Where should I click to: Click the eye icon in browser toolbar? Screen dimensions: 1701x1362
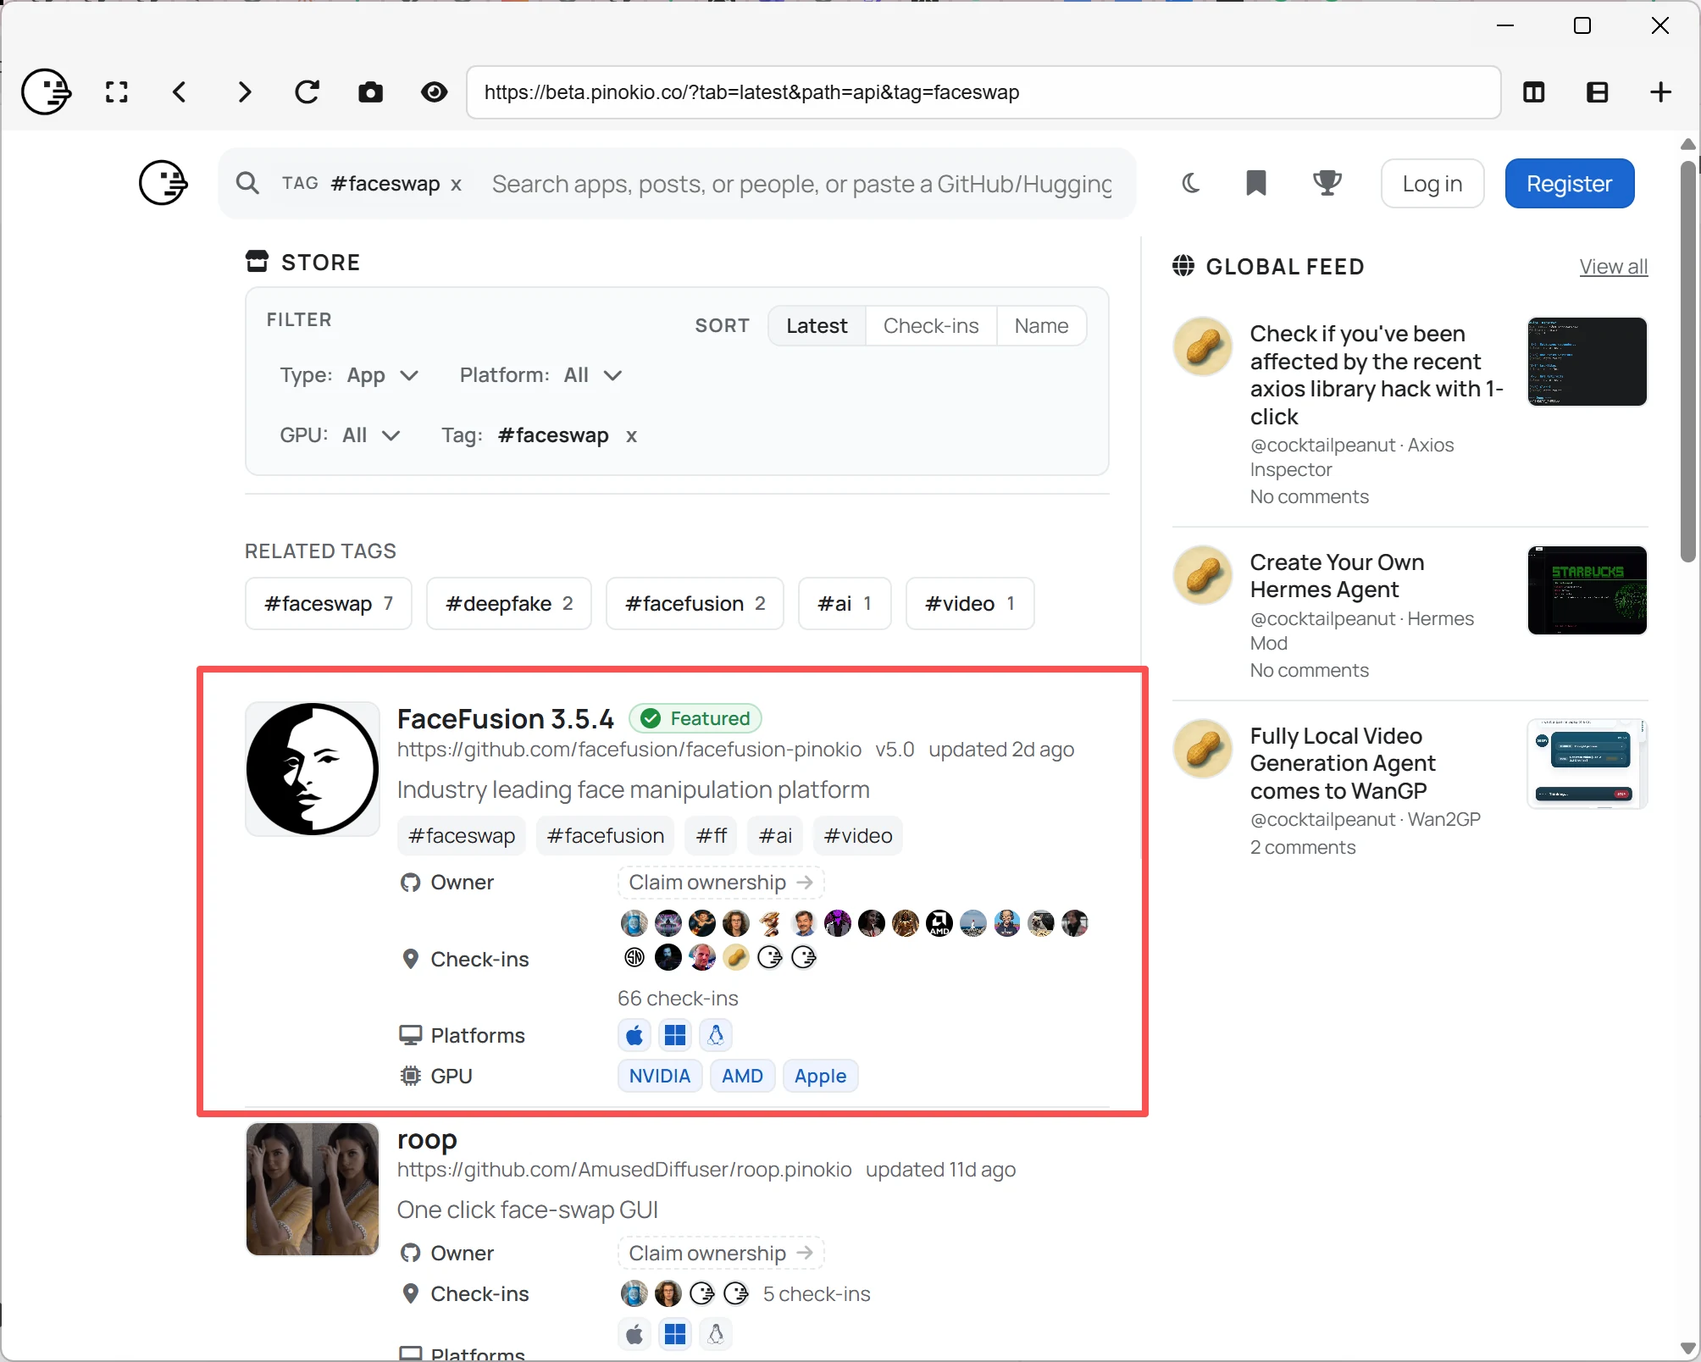coord(435,92)
